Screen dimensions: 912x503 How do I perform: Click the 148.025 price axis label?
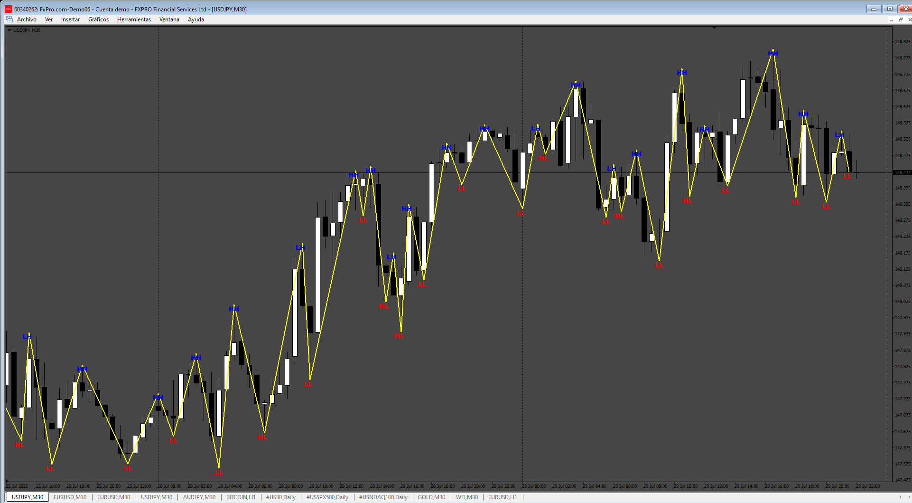click(x=903, y=302)
